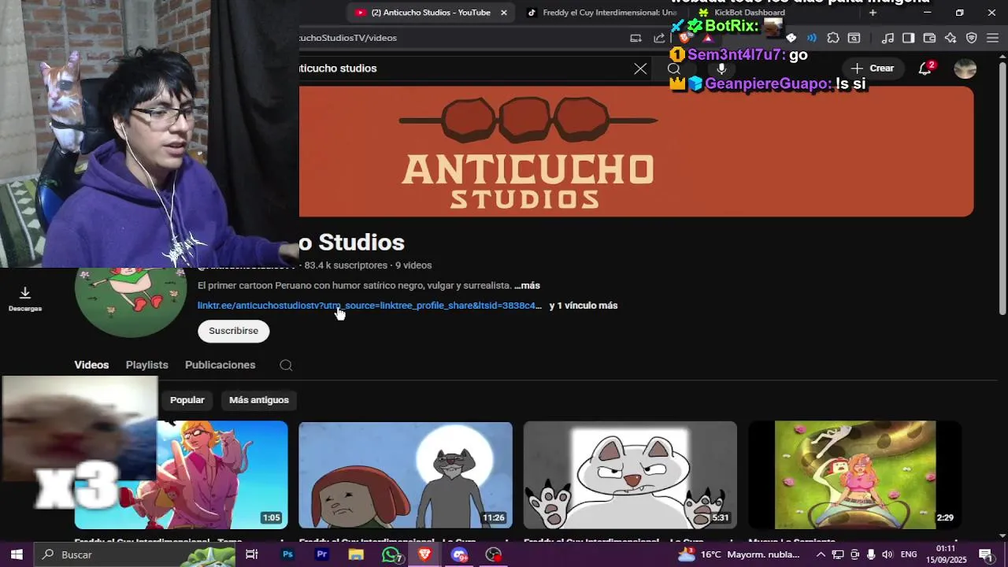Clear the YouTube search box with X
Viewport: 1008px width, 567px height.
pos(640,69)
